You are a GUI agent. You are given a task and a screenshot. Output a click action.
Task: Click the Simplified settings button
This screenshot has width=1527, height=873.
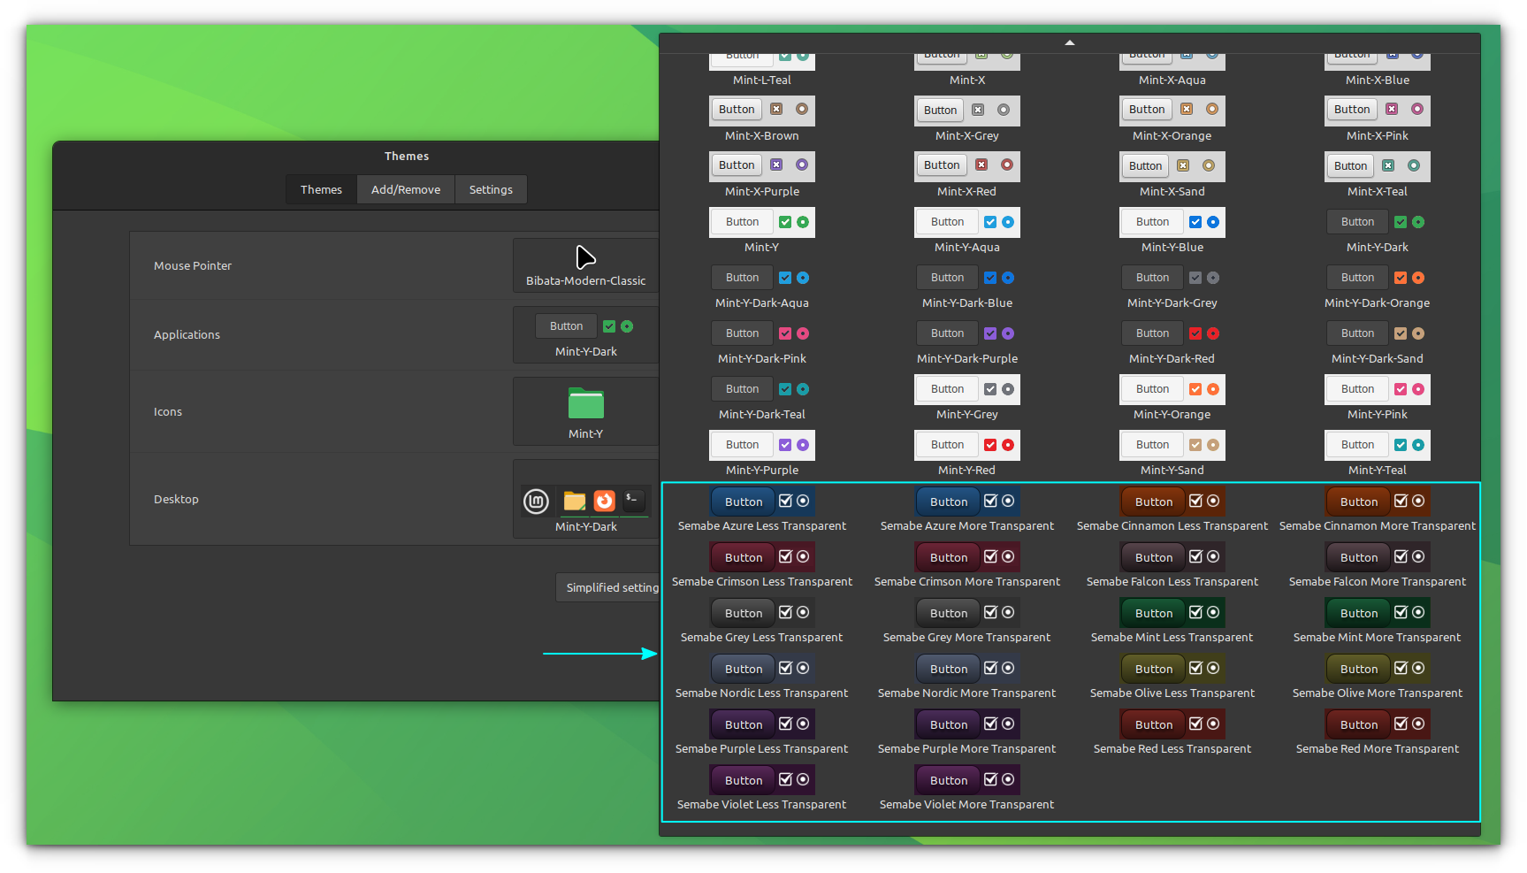pyautogui.click(x=608, y=586)
